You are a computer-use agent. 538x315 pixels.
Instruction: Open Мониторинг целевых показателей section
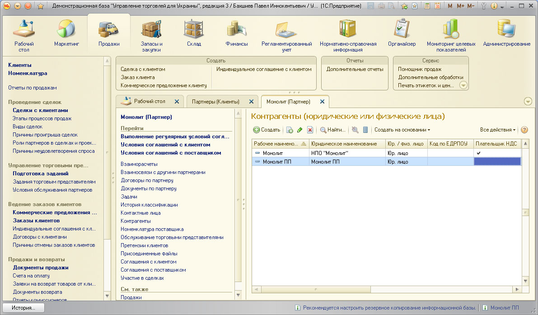(451, 36)
